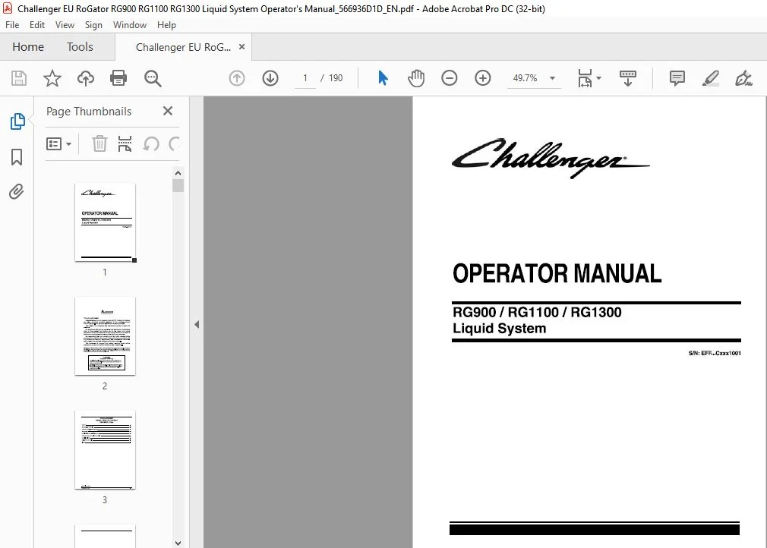Image resolution: width=767 pixels, height=548 pixels.
Task: Click the thumbnails scrollbar up arrow
Action: [x=178, y=173]
